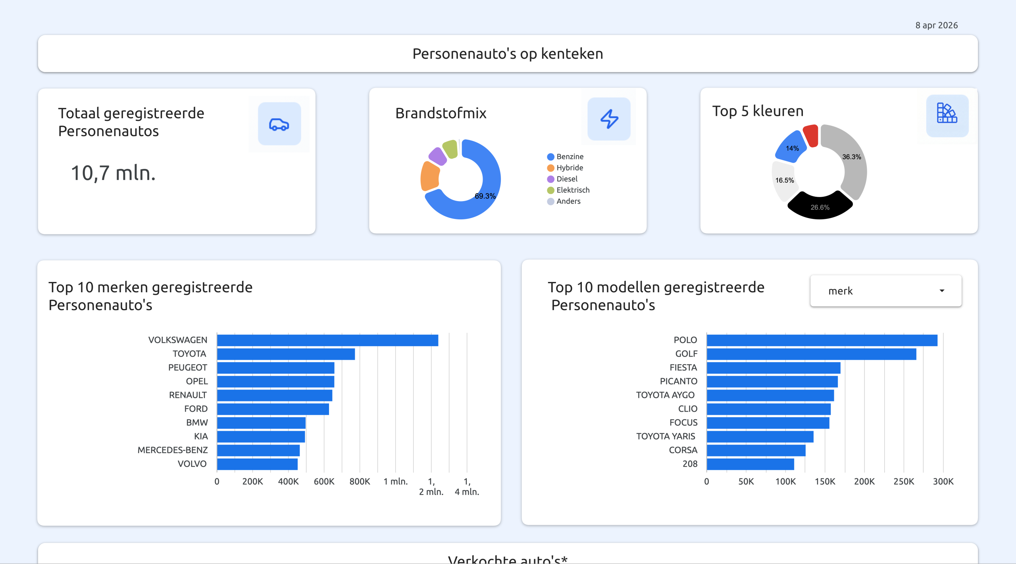The height and width of the screenshot is (564, 1016).
Task: Click the Hybride legend marker
Action: (x=550, y=167)
